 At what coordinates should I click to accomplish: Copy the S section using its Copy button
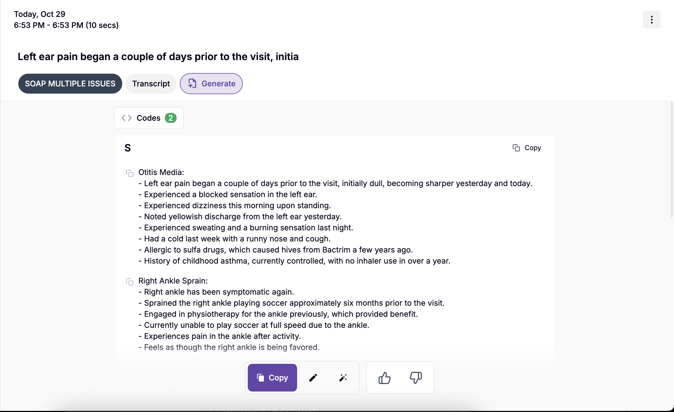click(x=527, y=148)
